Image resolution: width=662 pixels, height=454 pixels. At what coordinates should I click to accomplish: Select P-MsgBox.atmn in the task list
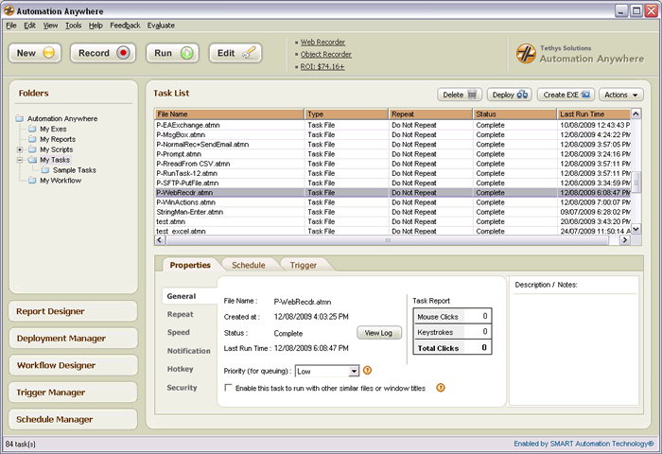point(392,134)
